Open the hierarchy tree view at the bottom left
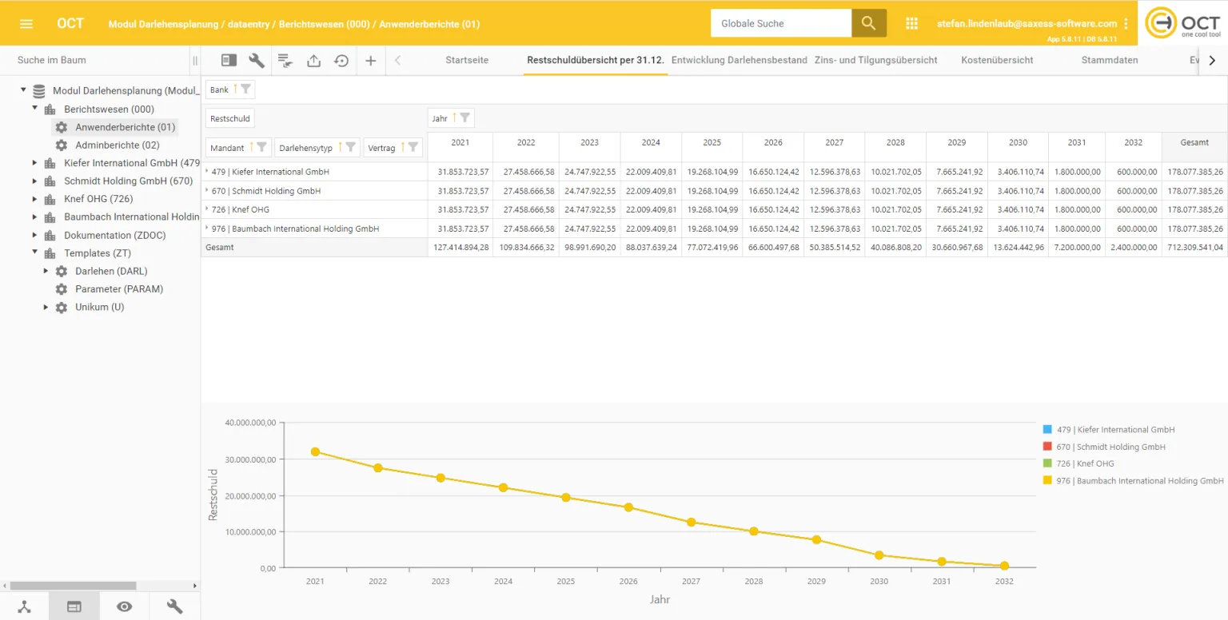The height and width of the screenshot is (620, 1228). point(25,606)
